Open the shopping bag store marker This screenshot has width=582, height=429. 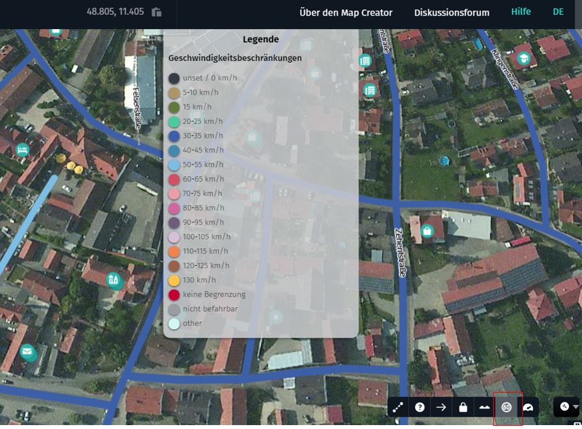[x=427, y=231]
